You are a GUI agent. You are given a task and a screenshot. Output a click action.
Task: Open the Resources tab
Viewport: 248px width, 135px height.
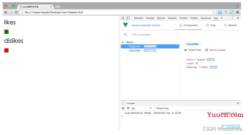(206, 18)
